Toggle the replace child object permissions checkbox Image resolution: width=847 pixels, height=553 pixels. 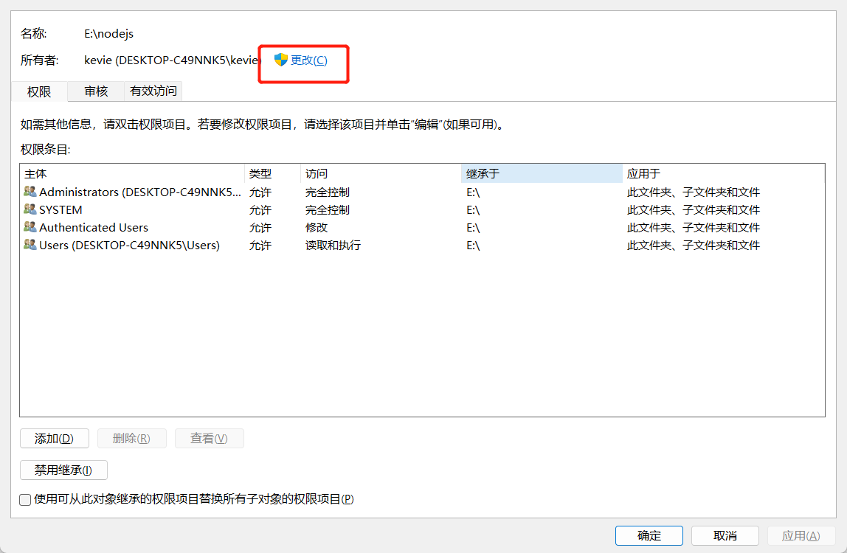click(26, 500)
